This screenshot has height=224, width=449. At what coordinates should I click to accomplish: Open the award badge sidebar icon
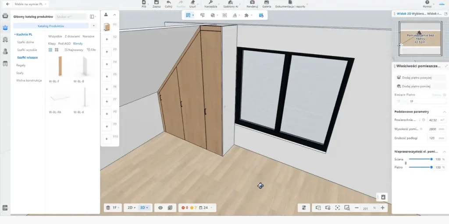5,39
